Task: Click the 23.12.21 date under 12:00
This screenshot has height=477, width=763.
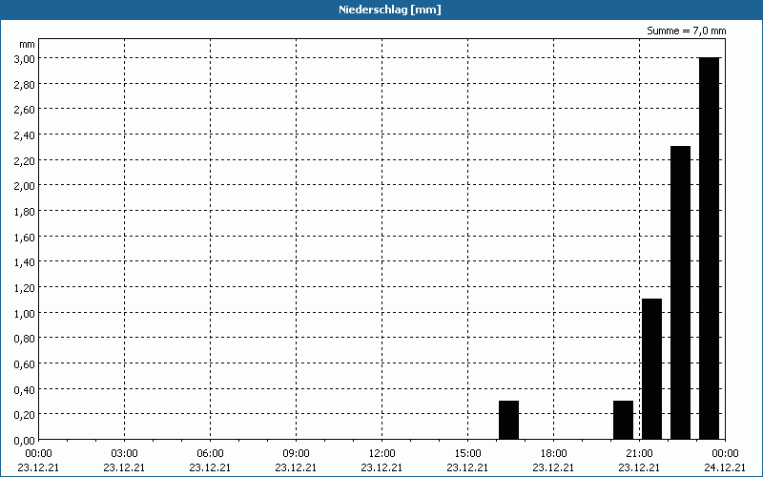Action: click(382, 467)
